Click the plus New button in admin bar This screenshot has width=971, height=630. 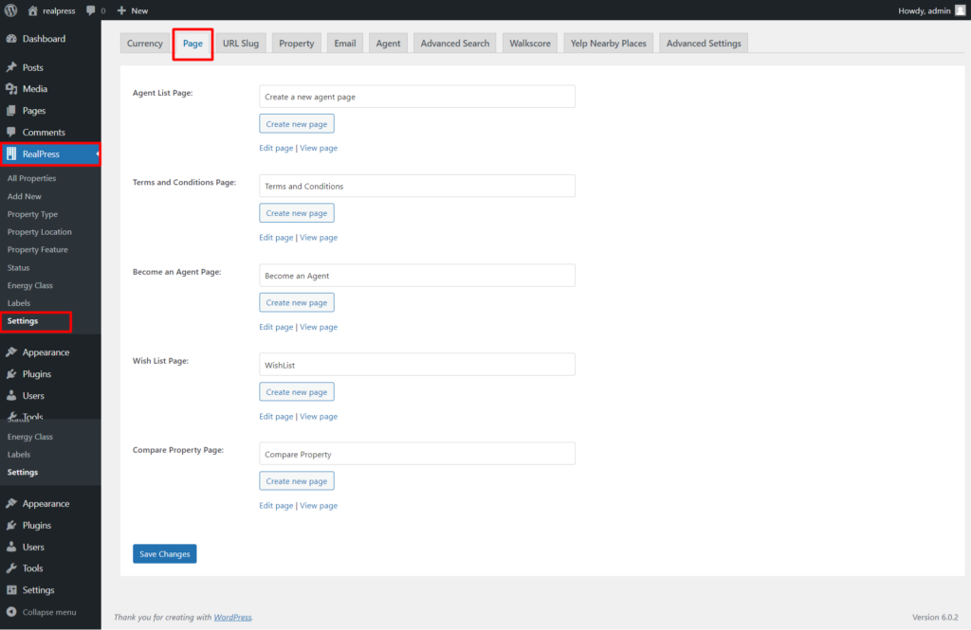point(133,10)
